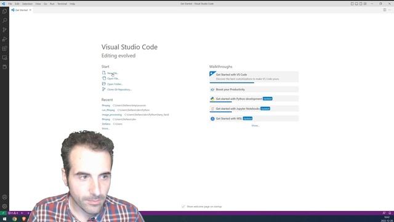
Task: Show More recent folders
Action: [x=105, y=128]
